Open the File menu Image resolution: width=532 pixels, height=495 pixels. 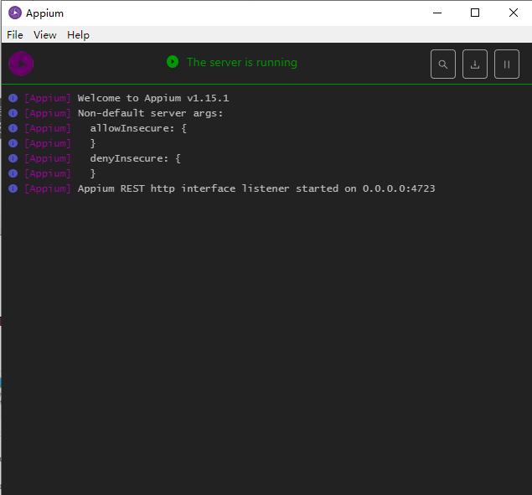[15, 35]
